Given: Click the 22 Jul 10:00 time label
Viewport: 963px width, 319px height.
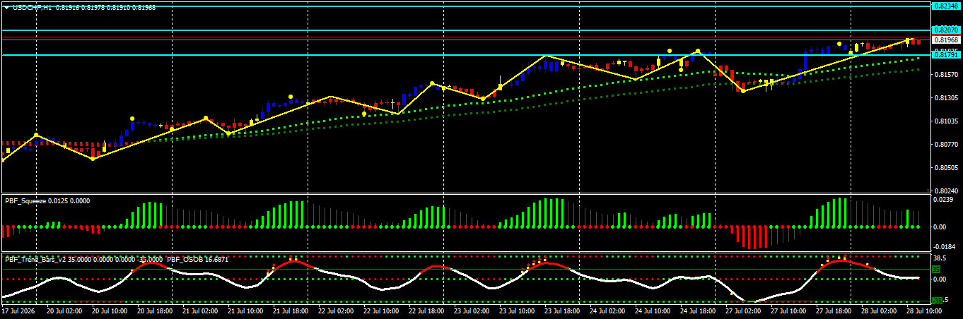Looking at the screenshot, I should click(x=381, y=311).
